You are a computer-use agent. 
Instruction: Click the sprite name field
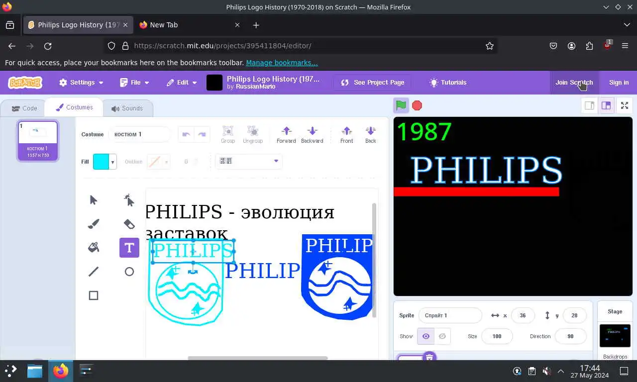(x=450, y=315)
